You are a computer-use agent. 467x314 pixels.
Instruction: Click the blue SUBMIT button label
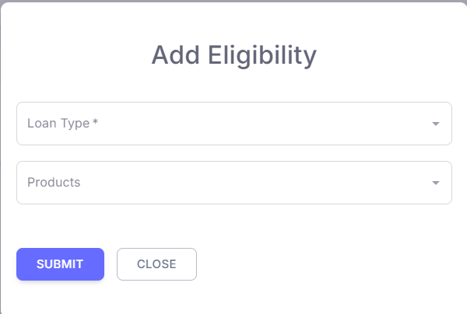(x=60, y=264)
